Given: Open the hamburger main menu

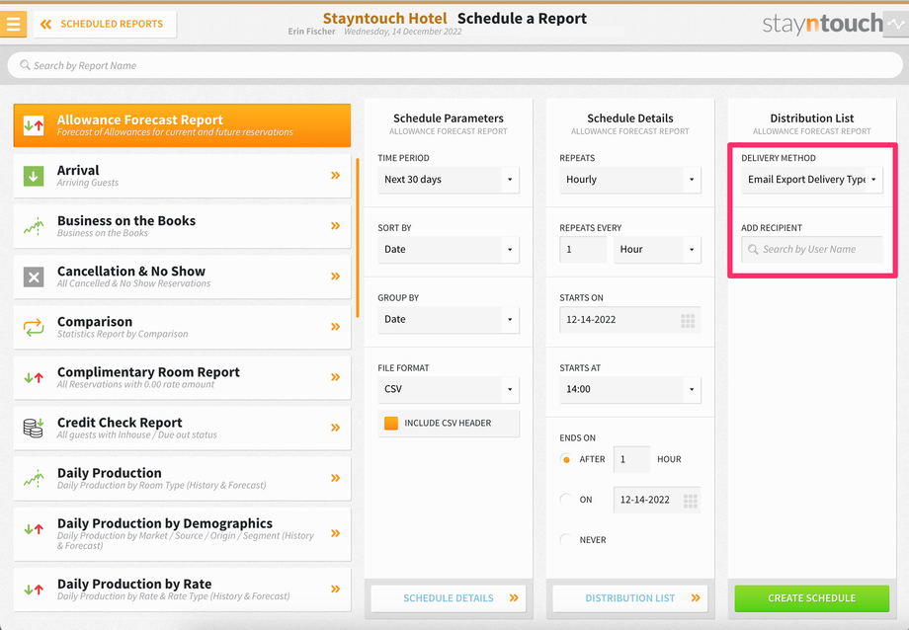Looking at the screenshot, I should click(13, 24).
